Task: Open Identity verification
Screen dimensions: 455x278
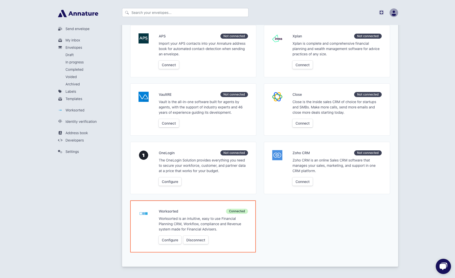Action: [x=81, y=122]
